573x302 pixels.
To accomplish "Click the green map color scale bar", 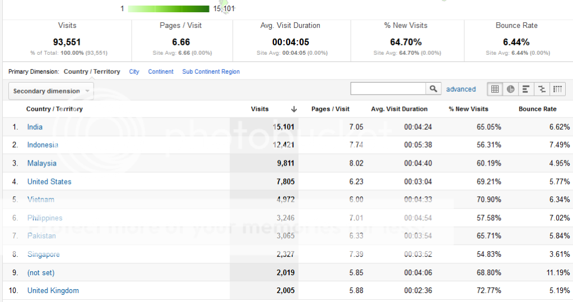I will click(168, 8).
